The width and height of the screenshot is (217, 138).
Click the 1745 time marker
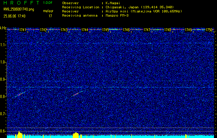pos(106,30)
